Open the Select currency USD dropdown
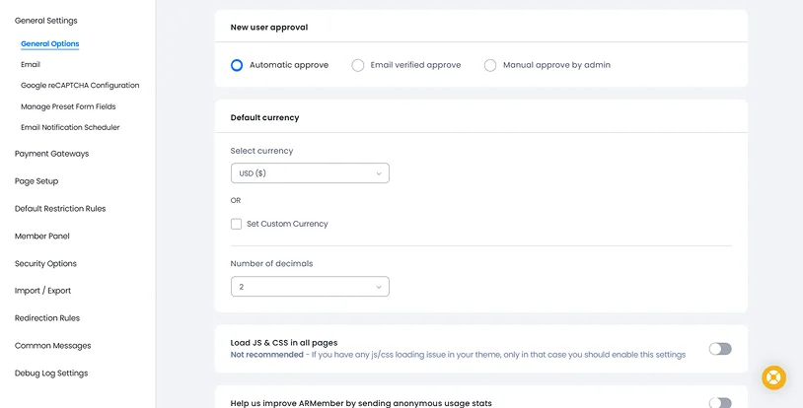Image resolution: width=803 pixels, height=408 pixels. coord(310,173)
